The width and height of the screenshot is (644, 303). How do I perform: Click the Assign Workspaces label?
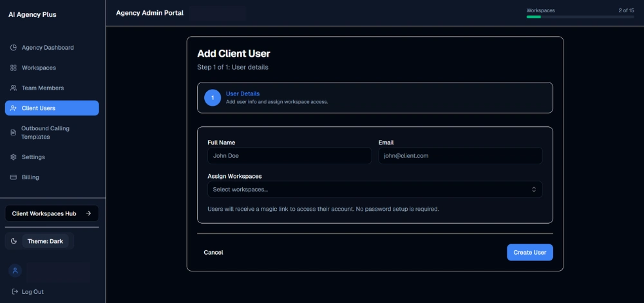click(234, 177)
